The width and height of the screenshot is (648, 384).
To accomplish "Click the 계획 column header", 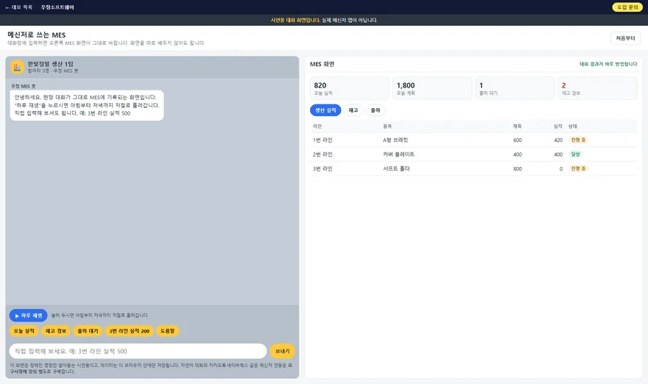I will pyautogui.click(x=518, y=127).
